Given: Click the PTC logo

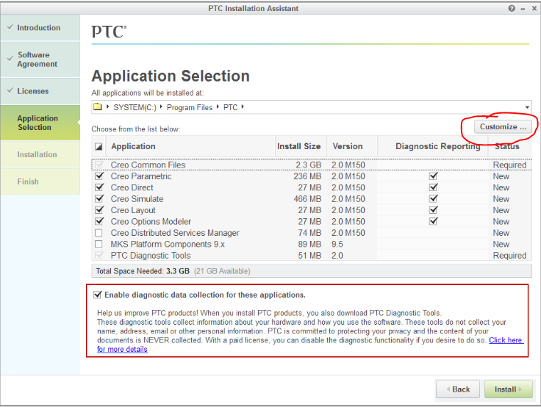Looking at the screenshot, I should point(109,32).
